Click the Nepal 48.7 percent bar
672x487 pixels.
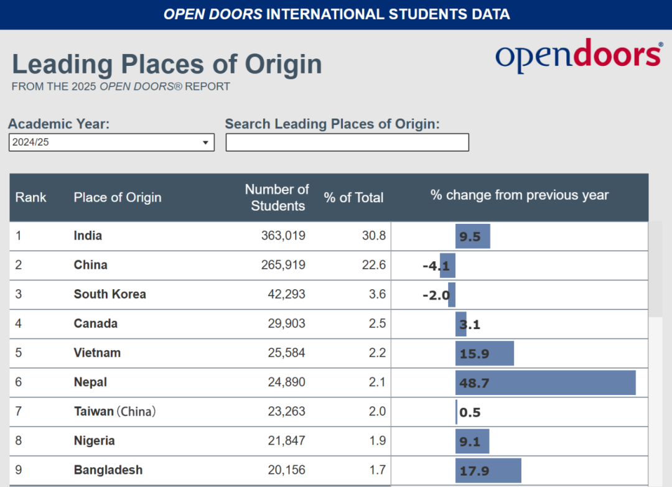545,383
